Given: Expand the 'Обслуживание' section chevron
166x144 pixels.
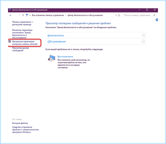Looking at the screenshot, I should [x=143, y=41].
